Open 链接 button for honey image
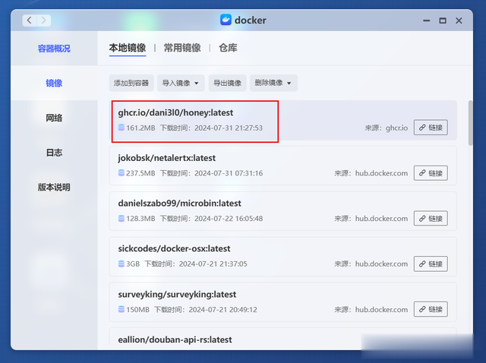Viewport: 486px width, 363px height. click(431, 128)
